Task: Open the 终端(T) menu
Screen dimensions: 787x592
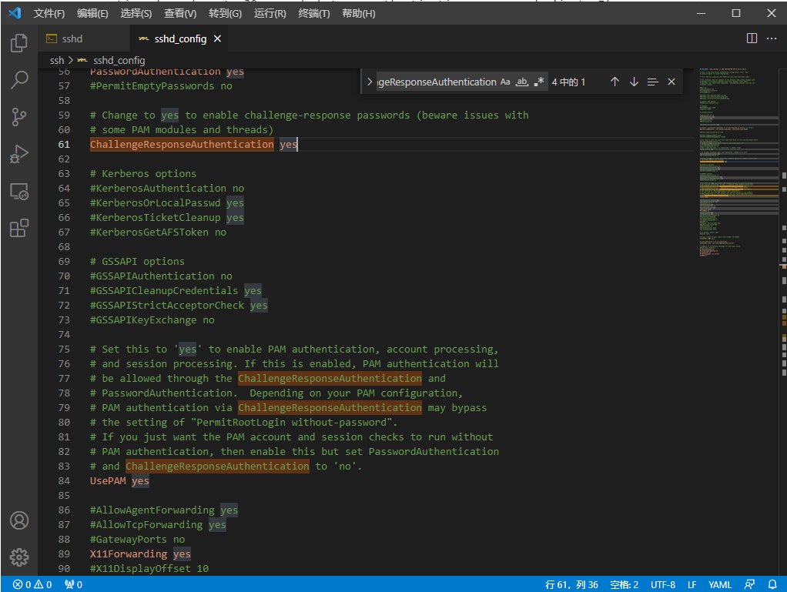Action: coord(313,14)
